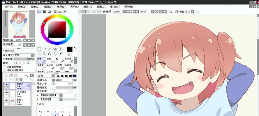Toggle lock all in the 锁定 row
Screen dimensions: 259x116
pos(28,63)
